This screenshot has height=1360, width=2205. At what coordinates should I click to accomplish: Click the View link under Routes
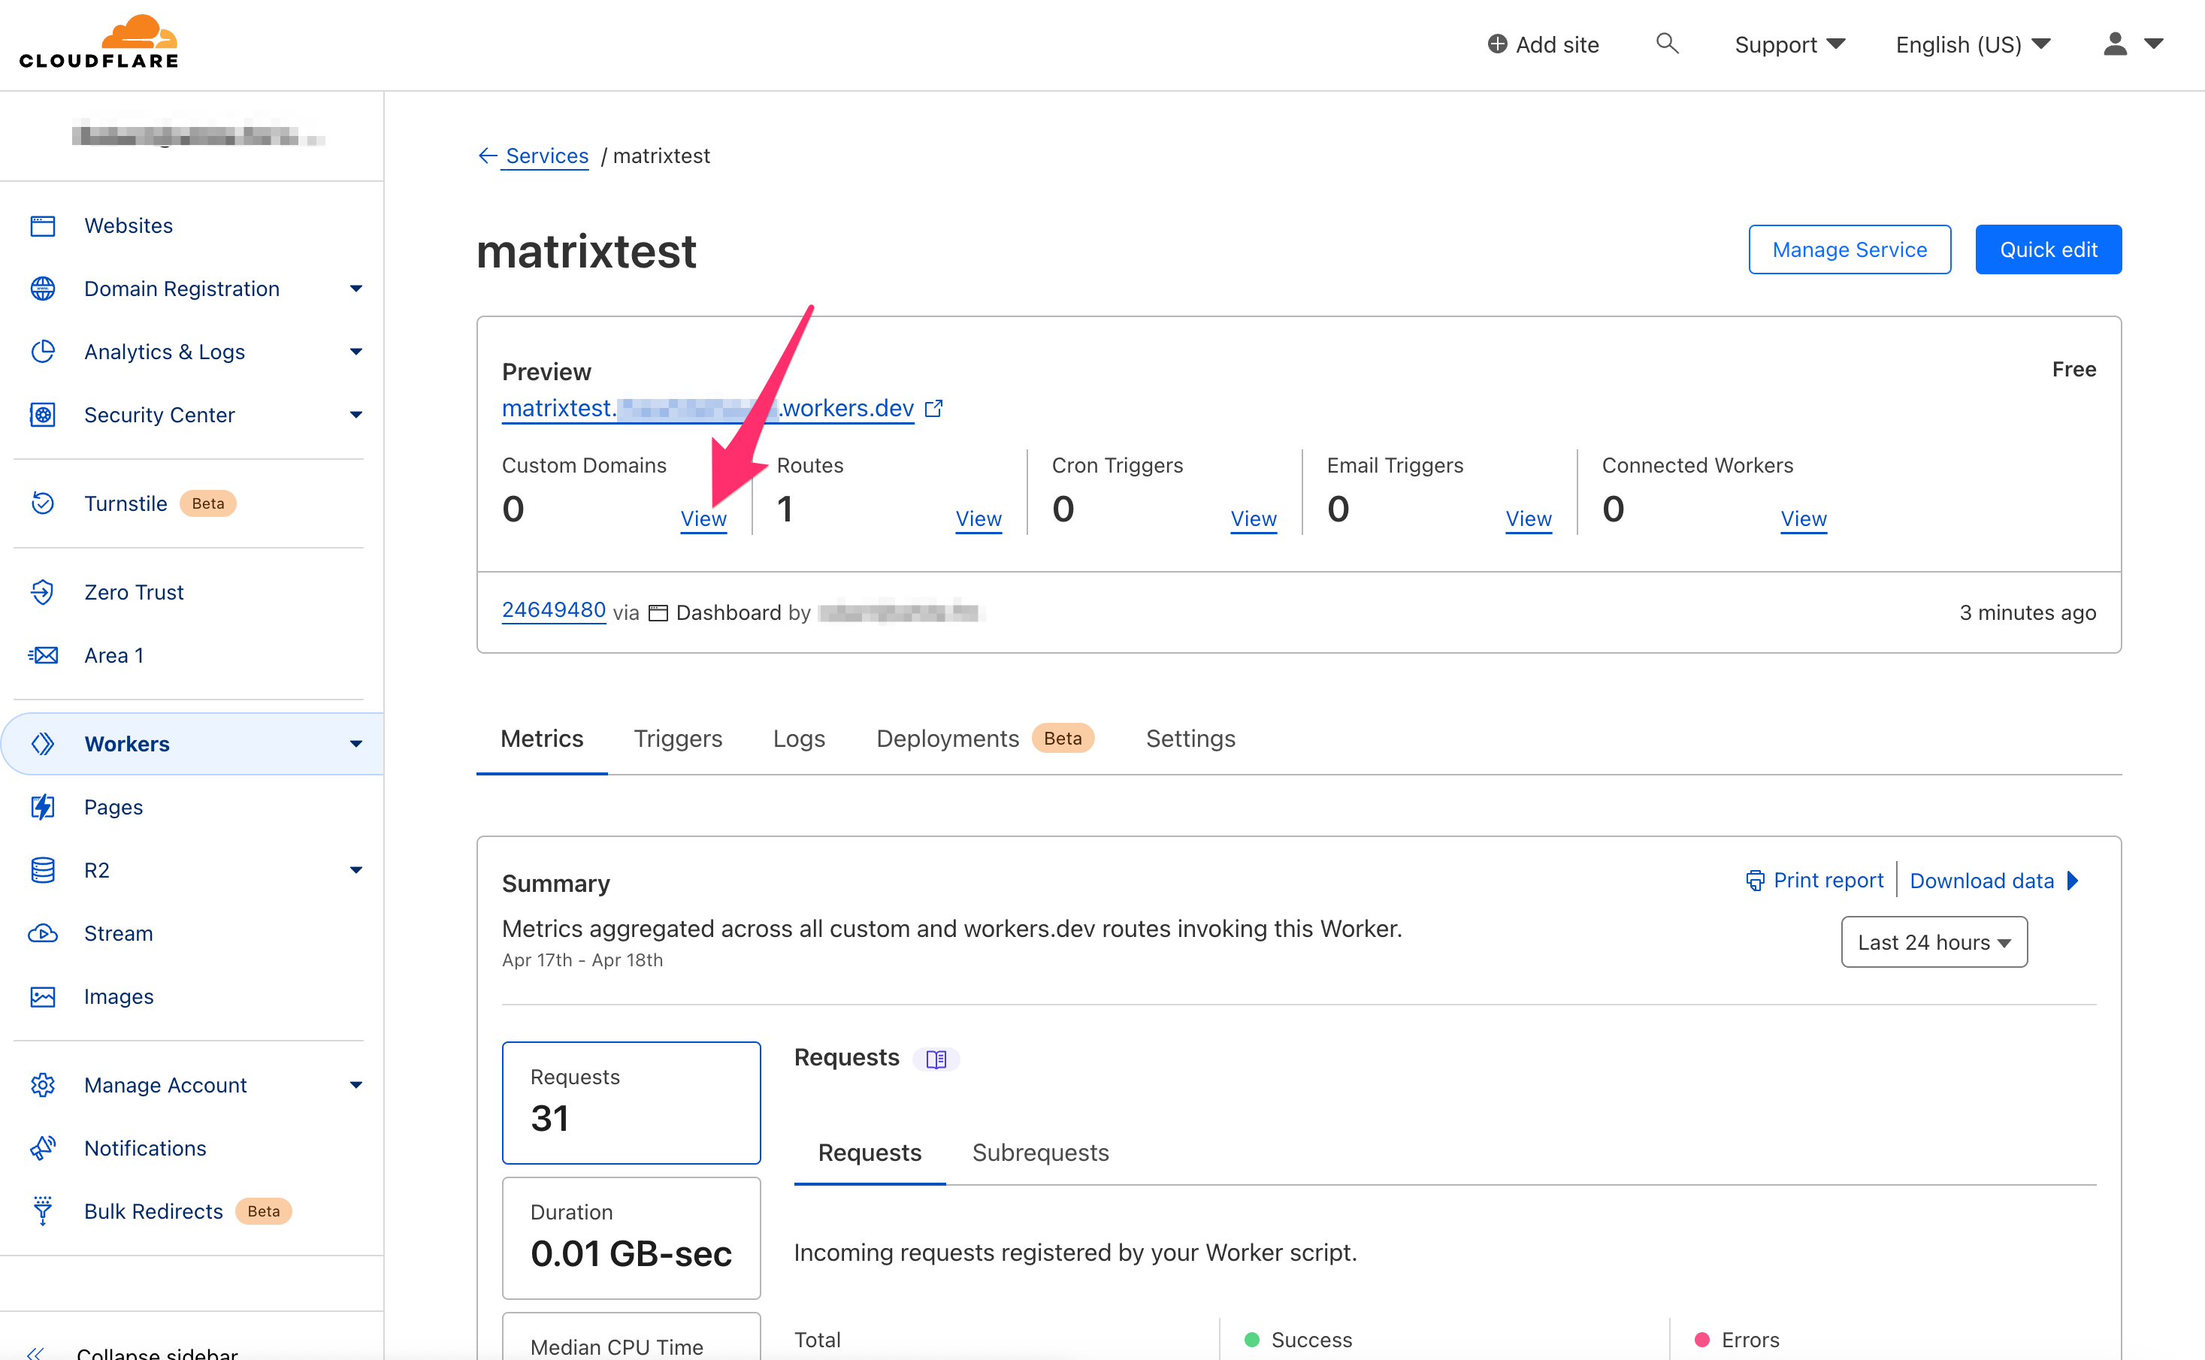tap(978, 518)
